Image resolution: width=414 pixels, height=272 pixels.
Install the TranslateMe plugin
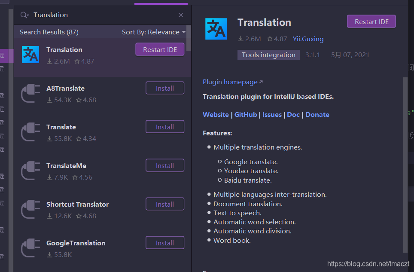(x=165, y=165)
